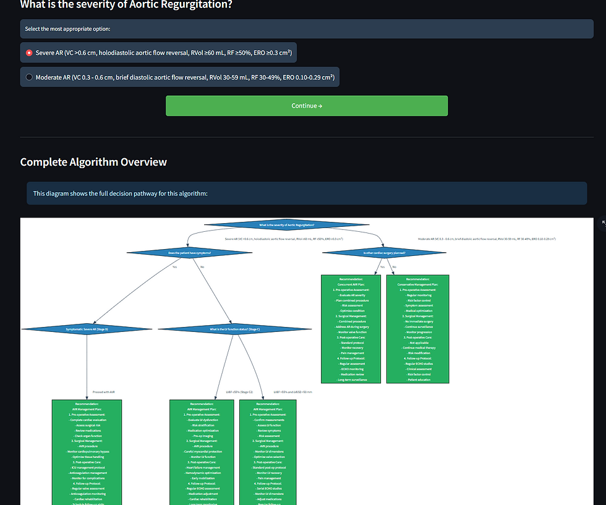Select the 'Does the patient have symptoms?' decision node
This screenshot has width=606, height=505.
[x=190, y=252]
